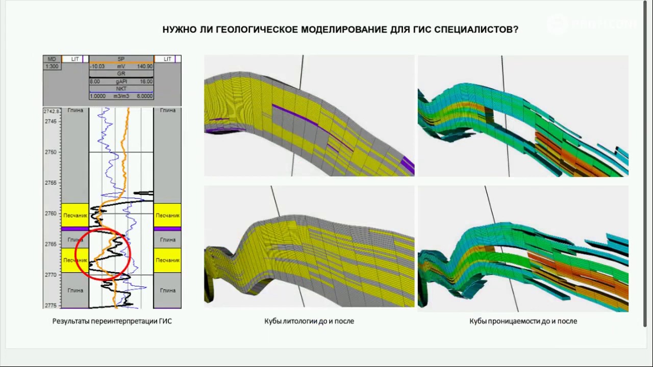The width and height of the screenshot is (653, 367).
Task: Click depth label 2775
Action: tap(51, 305)
